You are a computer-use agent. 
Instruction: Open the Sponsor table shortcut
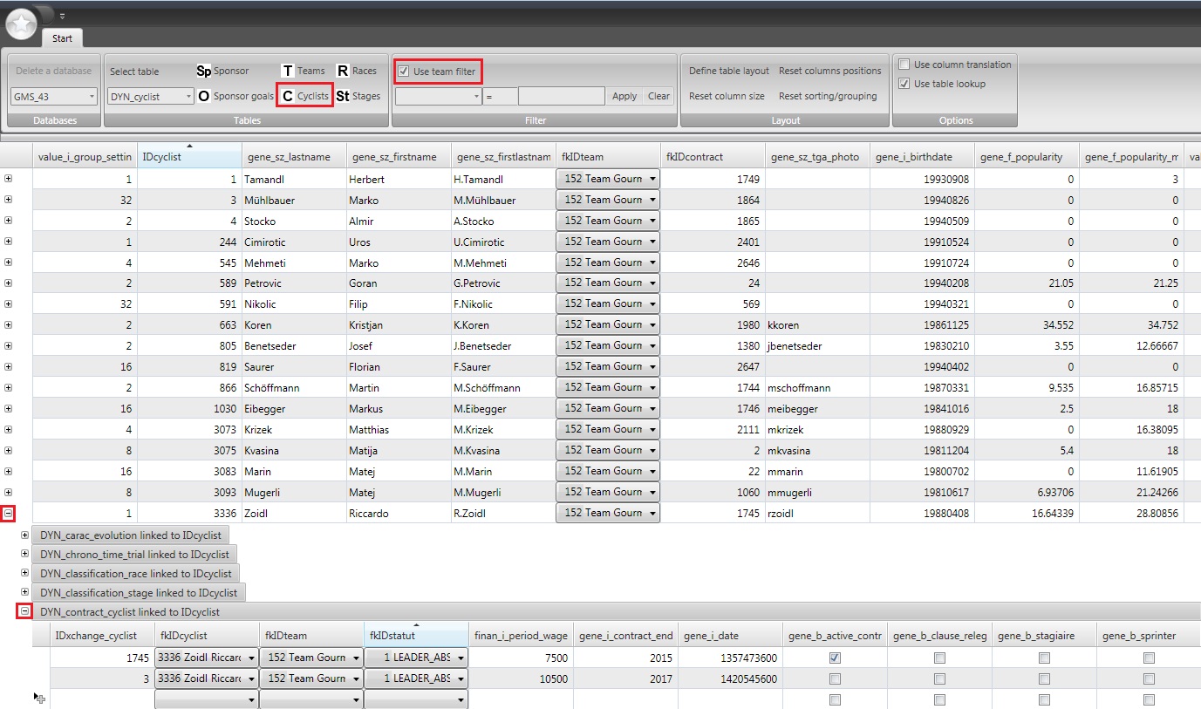point(223,71)
